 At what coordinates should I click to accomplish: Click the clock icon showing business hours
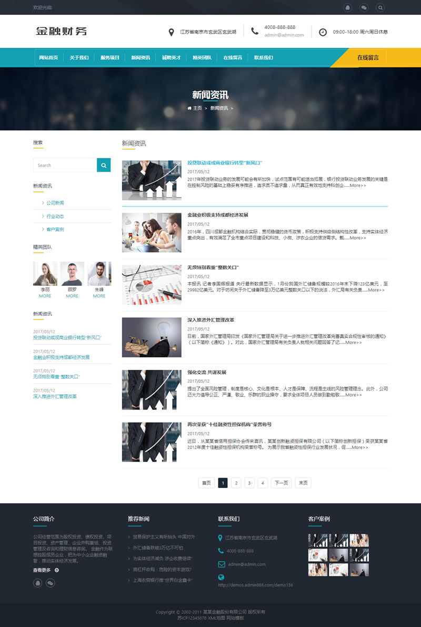point(322,32)
